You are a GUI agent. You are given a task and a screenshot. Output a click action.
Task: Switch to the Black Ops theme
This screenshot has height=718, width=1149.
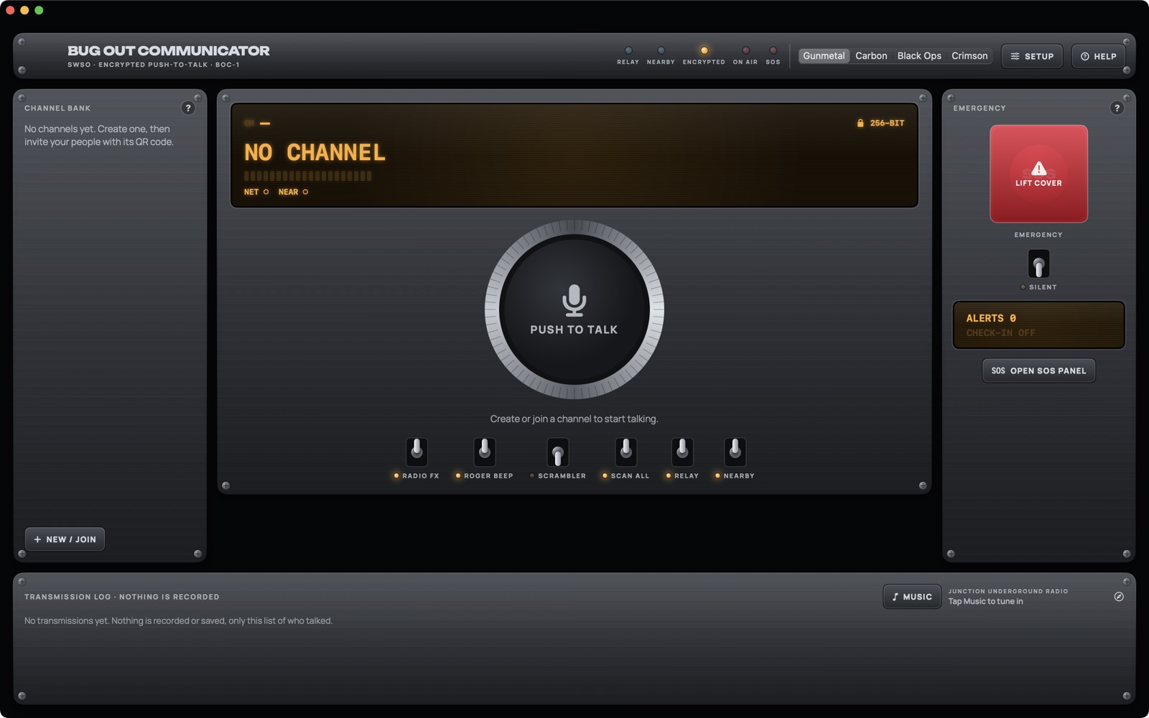click(919, 56)
